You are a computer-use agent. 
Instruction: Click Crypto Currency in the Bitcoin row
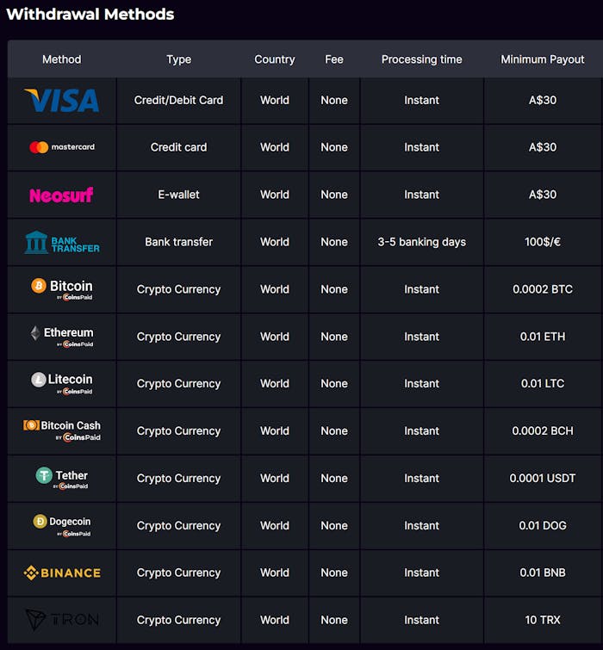tap(178, 289)
